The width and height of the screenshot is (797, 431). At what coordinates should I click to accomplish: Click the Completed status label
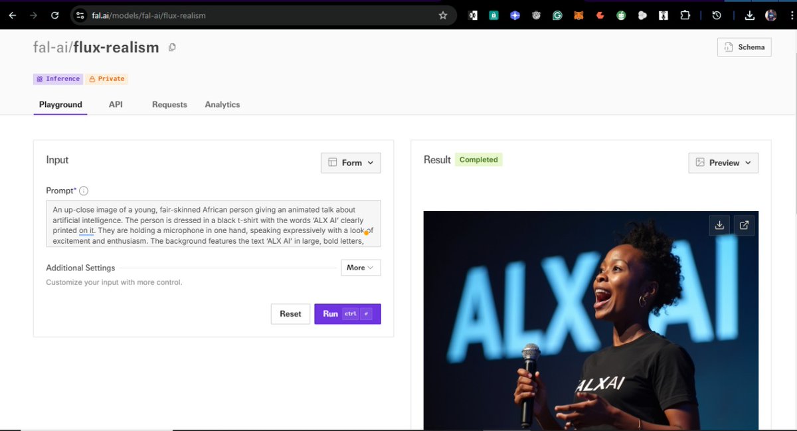click(x=478, y=160)
